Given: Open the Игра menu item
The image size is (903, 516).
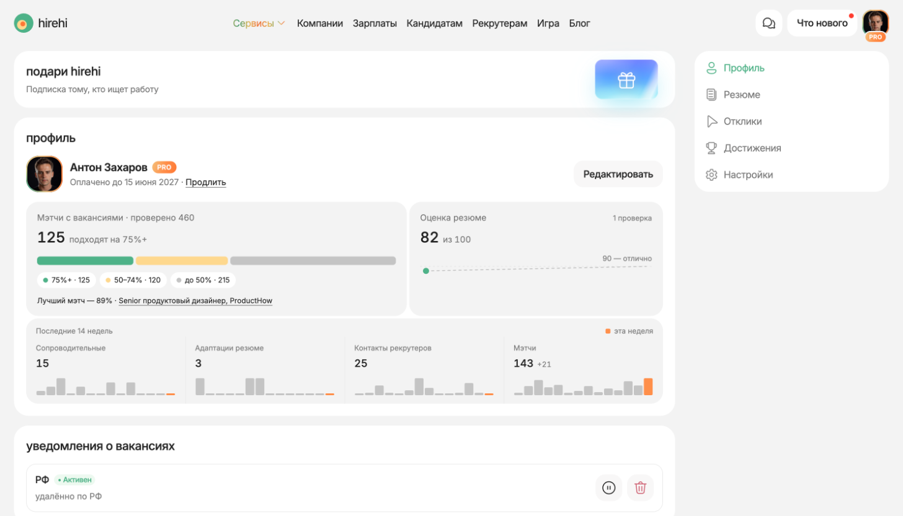Looking at the screenshot, I should coord(548,24).
